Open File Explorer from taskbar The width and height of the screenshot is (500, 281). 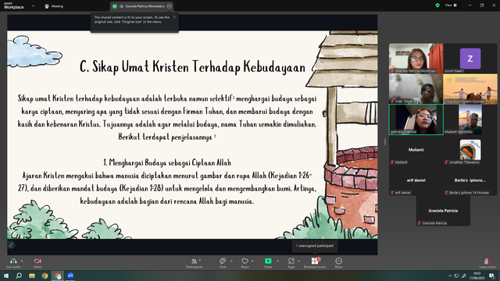[x=32, y=276]
